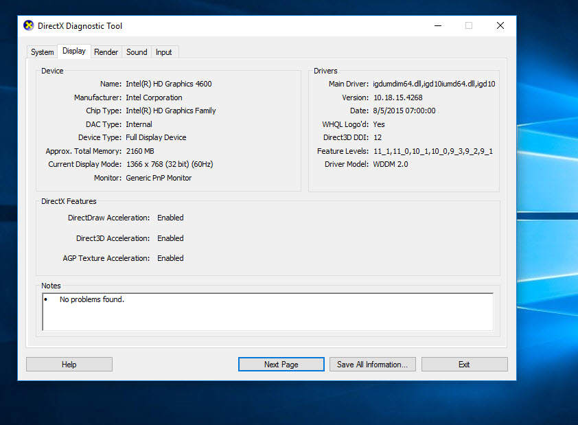Click the DirectX Diagnostic Tool title icon
The image size is (578, 425).
point(28,25)
